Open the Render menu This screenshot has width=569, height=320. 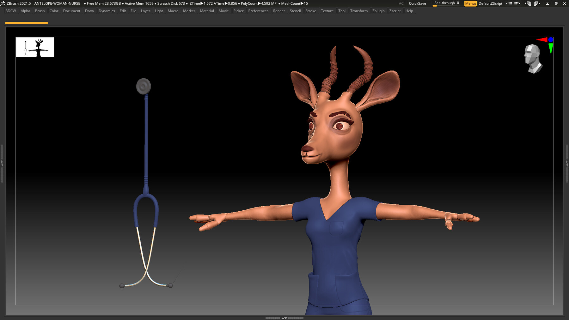point(279,11)
